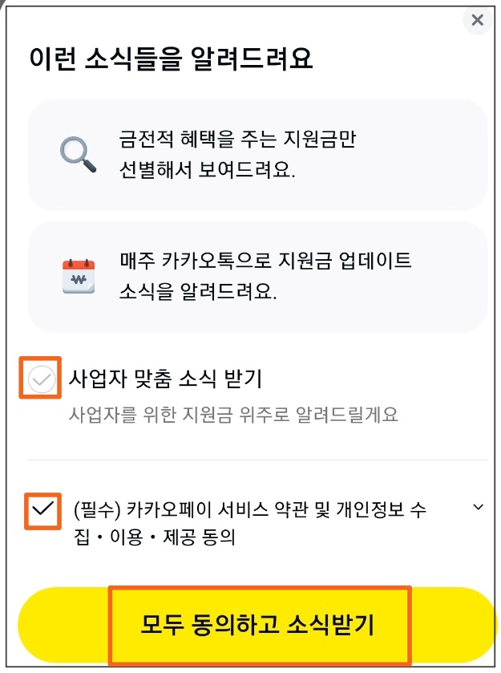Image resolution: width=501 pixels, height=673 pixels.
Task: Select the search icon in the first info card
Action: (x=77, y=154)
